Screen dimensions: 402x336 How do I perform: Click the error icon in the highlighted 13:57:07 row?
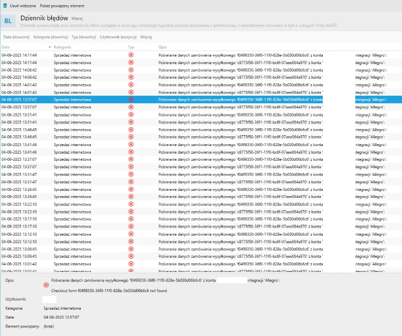[x=131, y=99]
